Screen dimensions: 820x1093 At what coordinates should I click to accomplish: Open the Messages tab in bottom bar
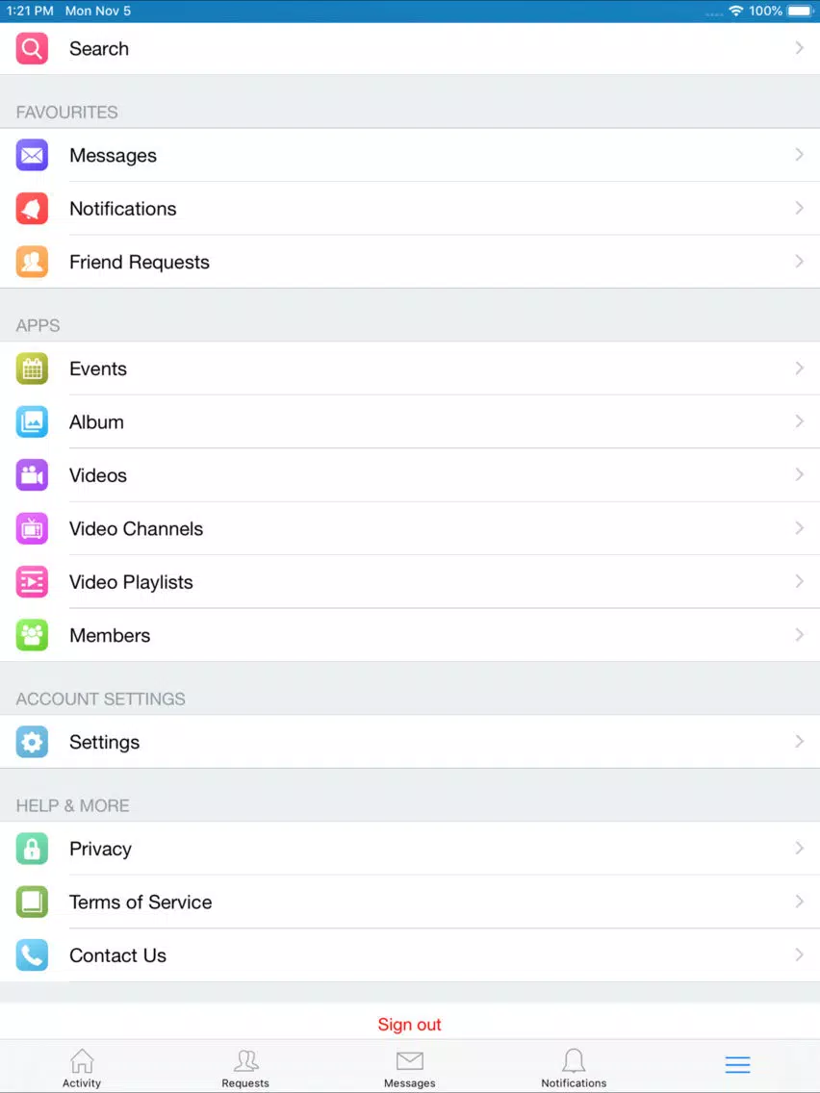tap(409, 1068)
